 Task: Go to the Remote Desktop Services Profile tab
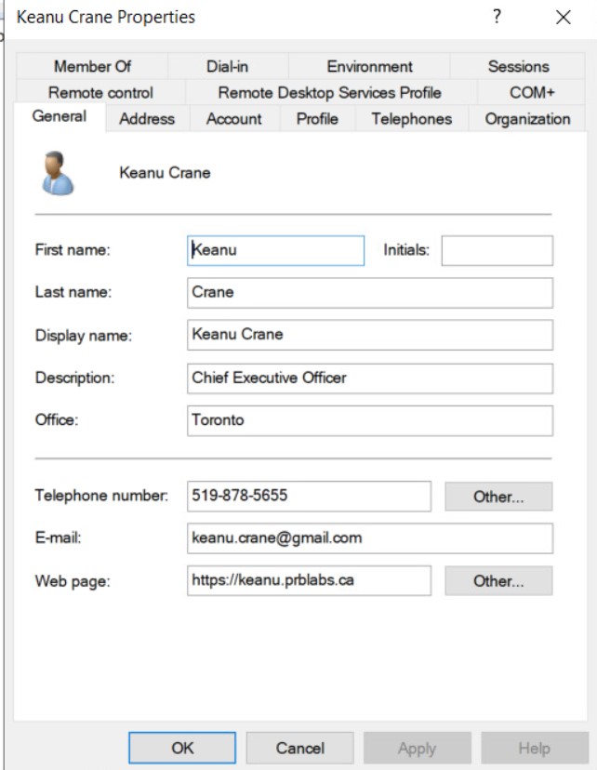click(329, 92)
